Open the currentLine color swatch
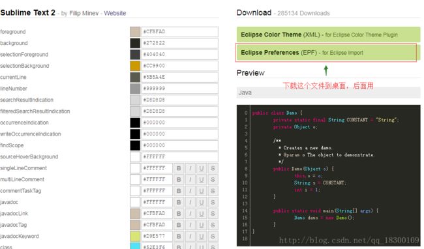 coord(135,77)
